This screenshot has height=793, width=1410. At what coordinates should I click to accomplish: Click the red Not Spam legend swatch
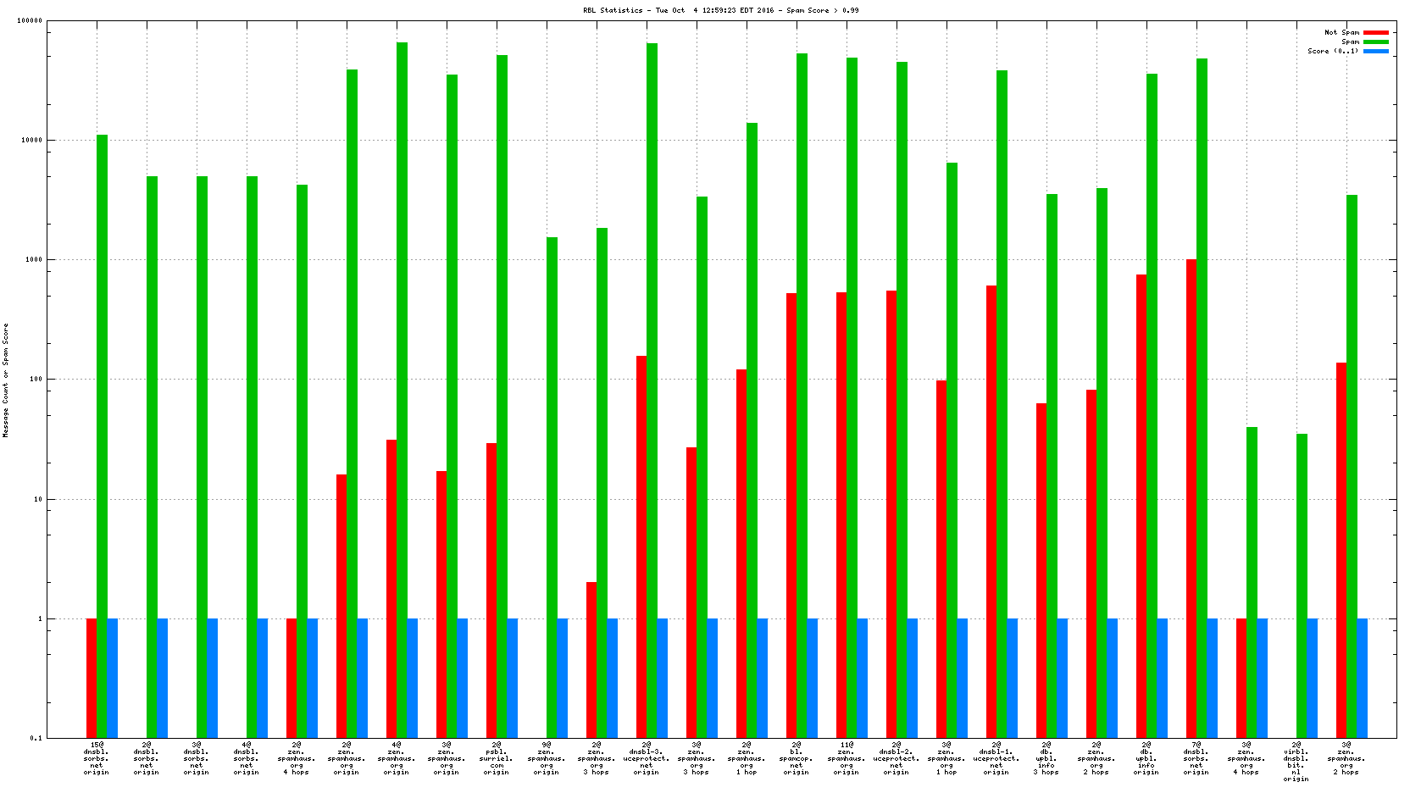[1375, 33]
